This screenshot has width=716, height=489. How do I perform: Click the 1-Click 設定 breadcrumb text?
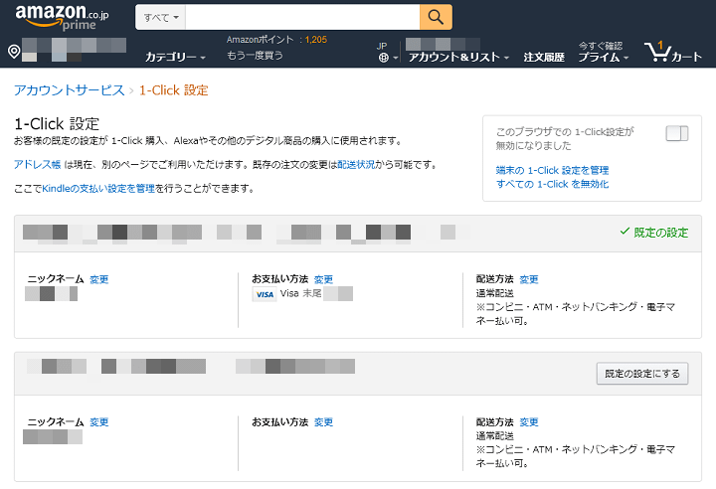coord(173,89)
